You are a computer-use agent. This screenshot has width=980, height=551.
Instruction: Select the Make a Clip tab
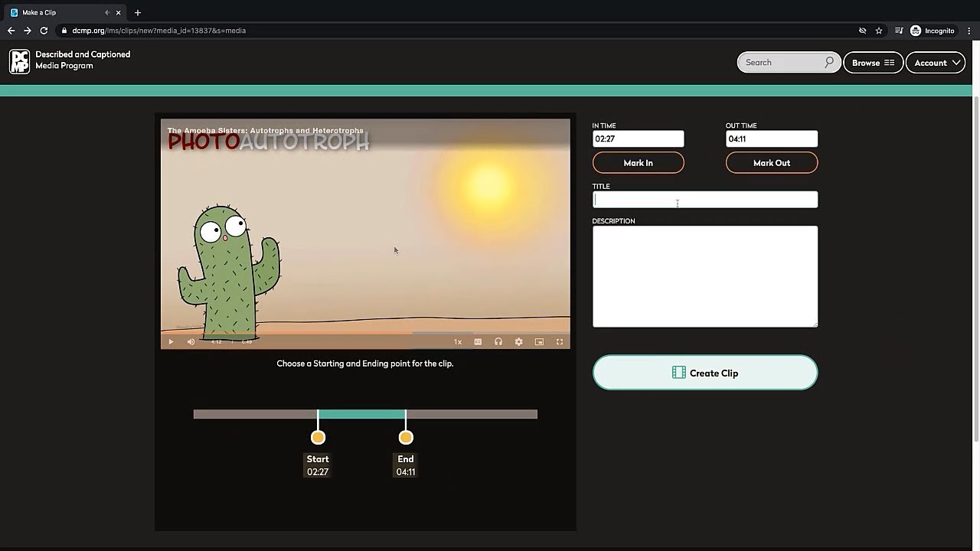(64, 12)
